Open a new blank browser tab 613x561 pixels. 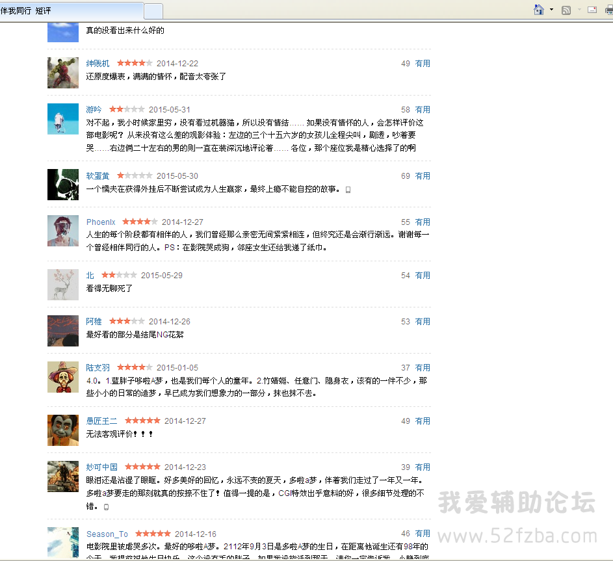153,11
